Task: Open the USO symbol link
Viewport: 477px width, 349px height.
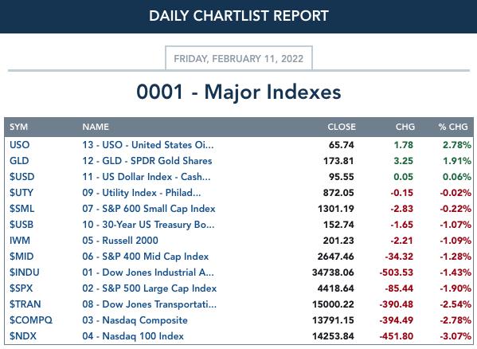Action: [x=19, y=145]
